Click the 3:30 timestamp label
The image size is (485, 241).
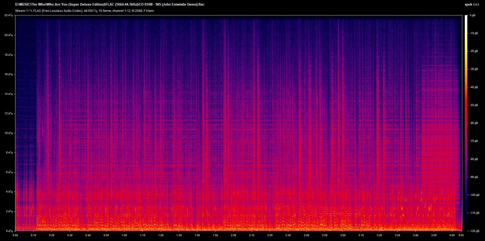click(397, 235)
